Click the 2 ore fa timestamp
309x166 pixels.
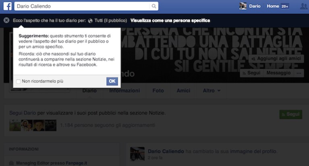point(155,158)
